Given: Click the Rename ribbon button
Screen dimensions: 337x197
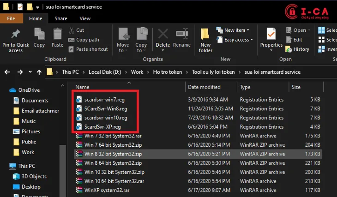Looking at the screenshot, I should click(182, 37).
